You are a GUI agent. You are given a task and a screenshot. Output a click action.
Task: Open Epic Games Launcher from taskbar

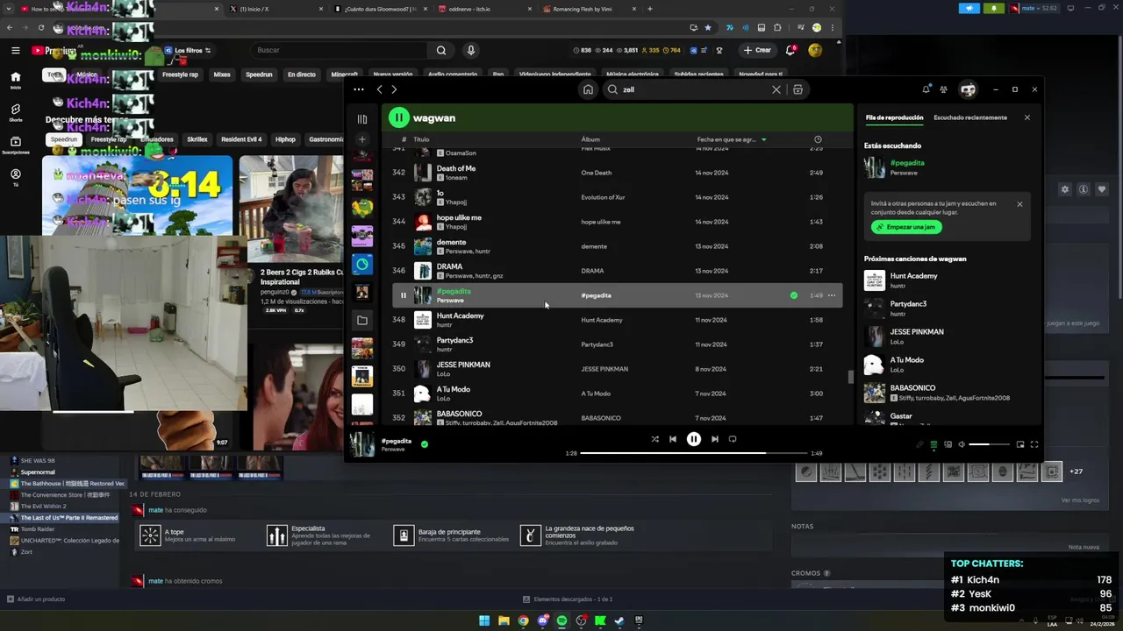tap(639, 620)
